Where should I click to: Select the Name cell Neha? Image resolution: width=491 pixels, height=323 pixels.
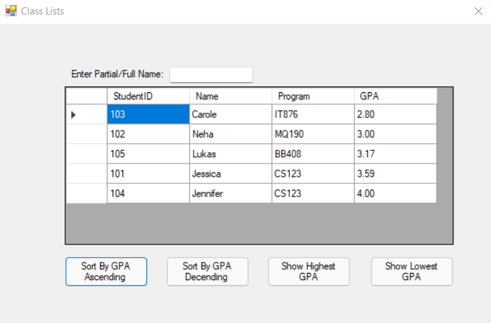pyautogui.click(x=230, y=134)
